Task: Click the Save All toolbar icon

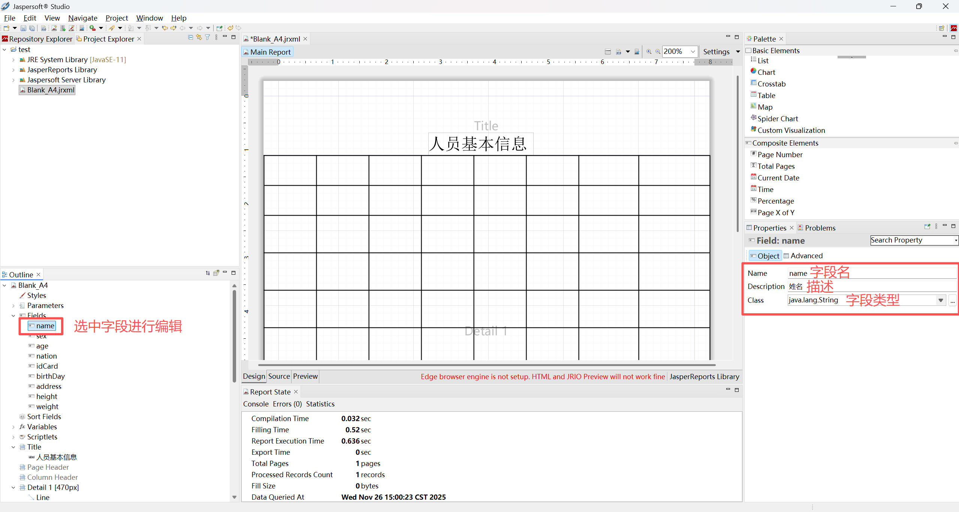Action: 32,28
